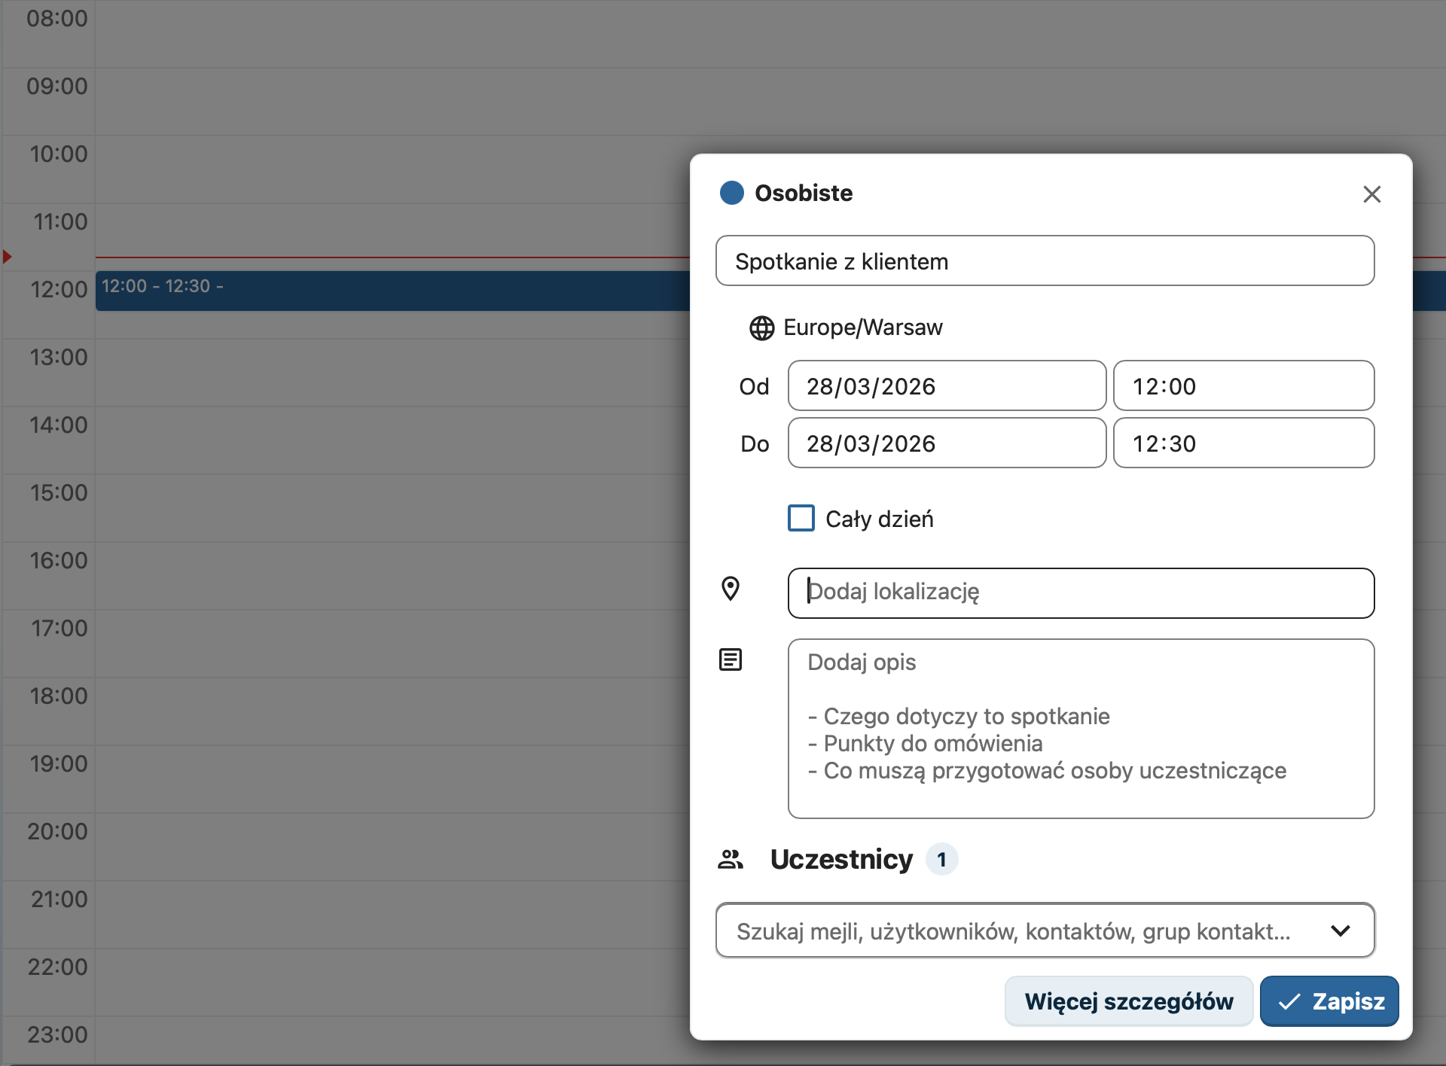
Task: Click the blue Osobiste calendar color dot
Action: [x=732, y=193]
